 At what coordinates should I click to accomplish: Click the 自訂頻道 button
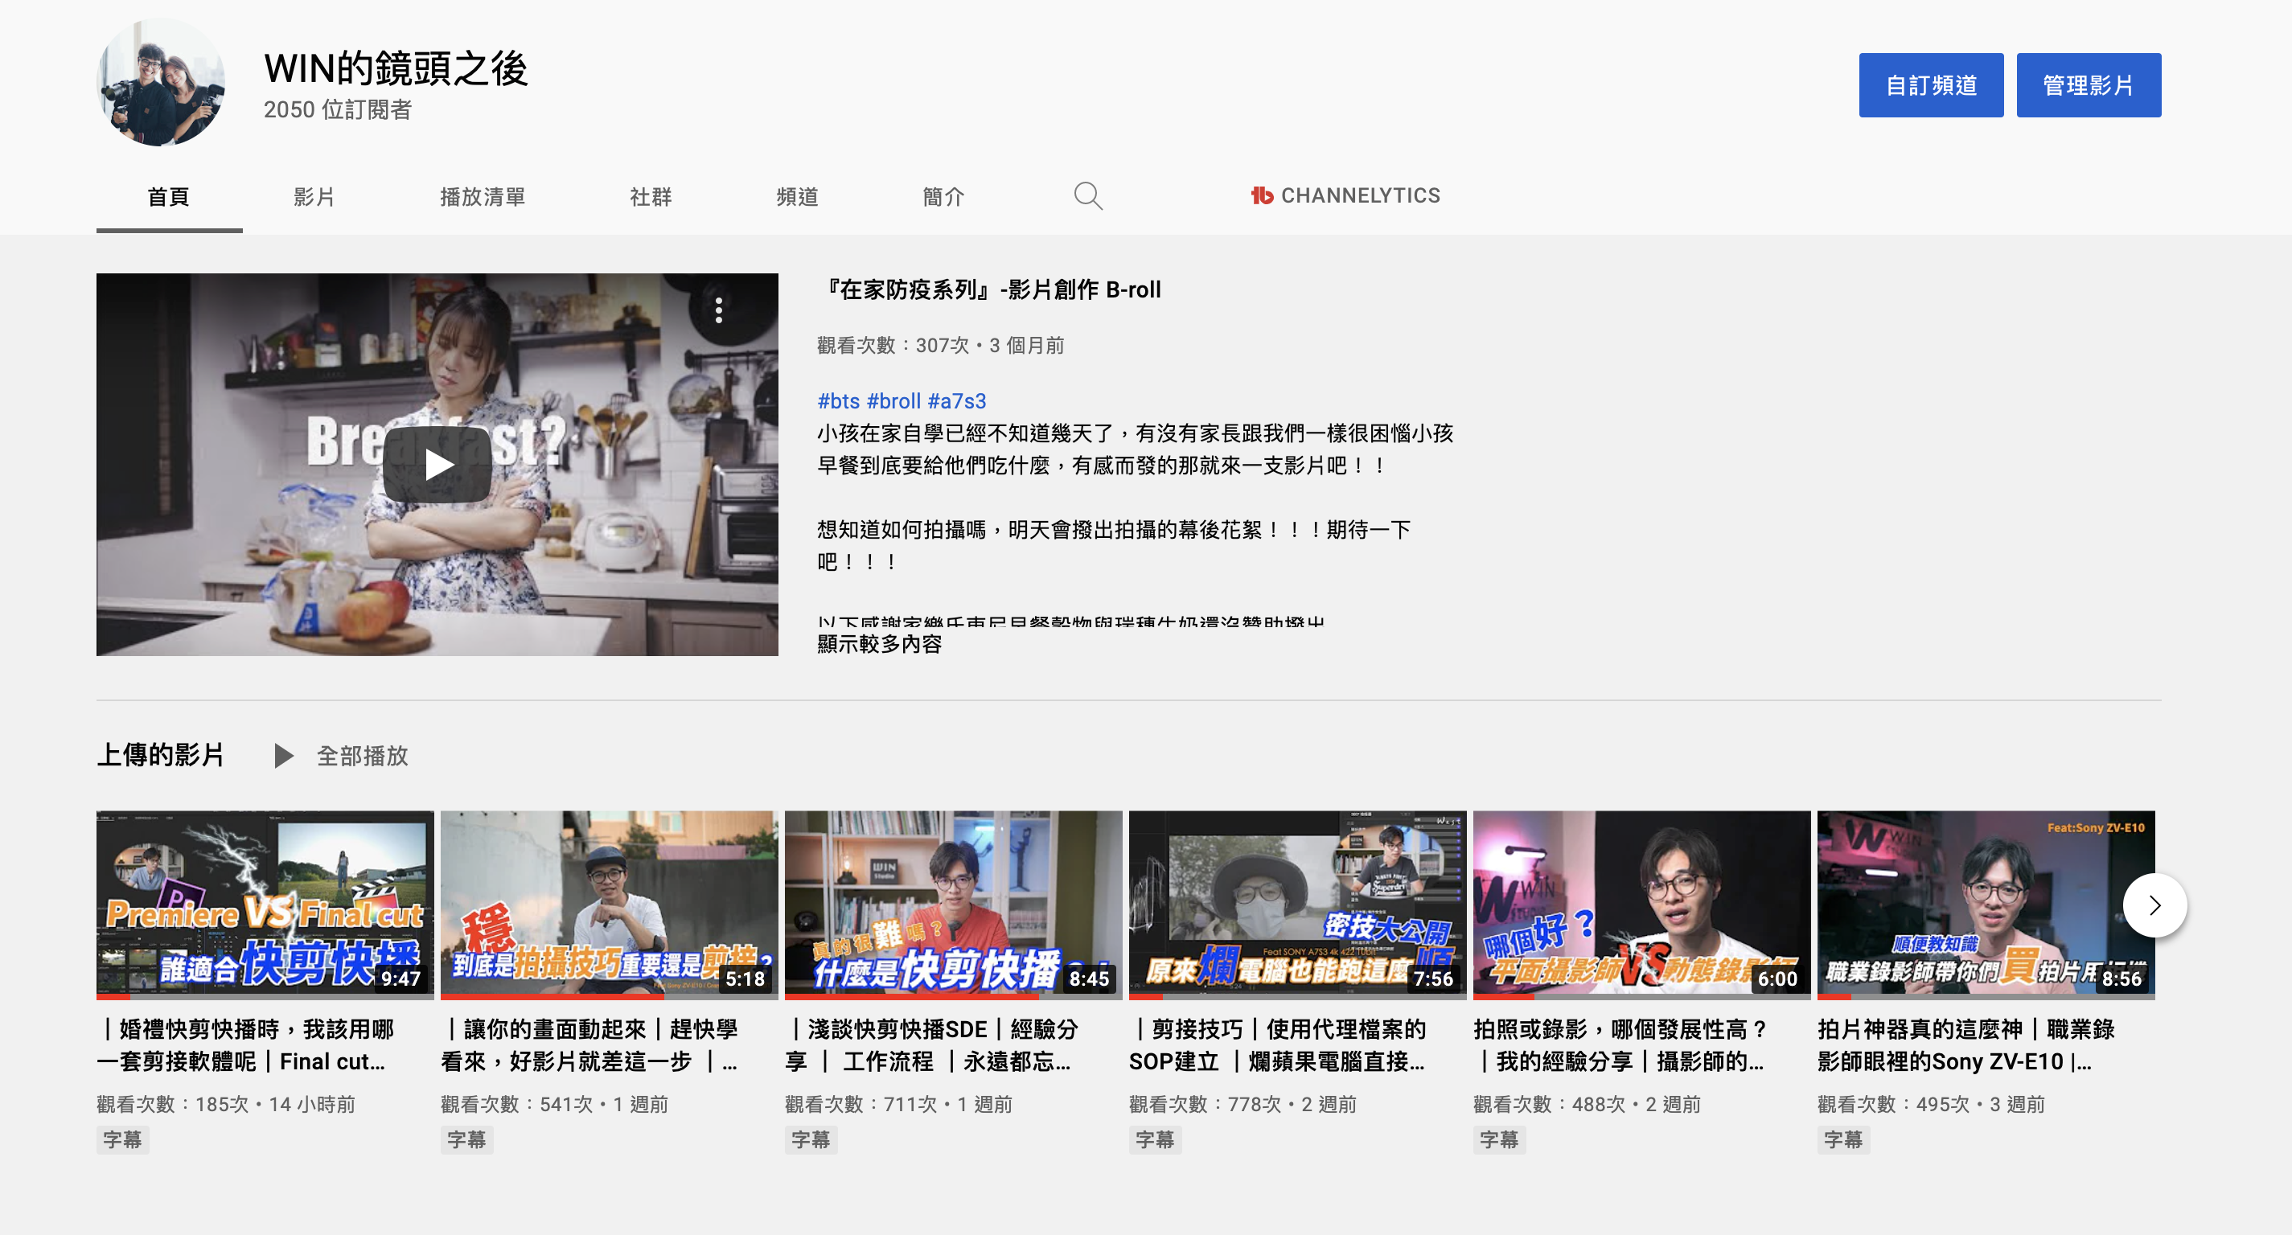[x=1931, y=84]
